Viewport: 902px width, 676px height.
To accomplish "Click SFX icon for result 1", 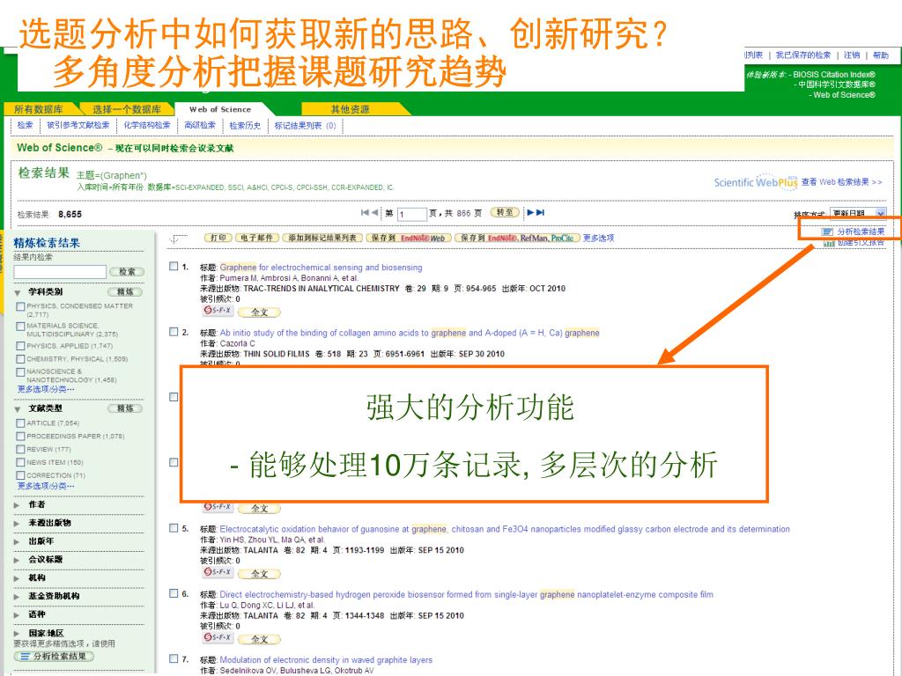I will (x=218, y=311).
